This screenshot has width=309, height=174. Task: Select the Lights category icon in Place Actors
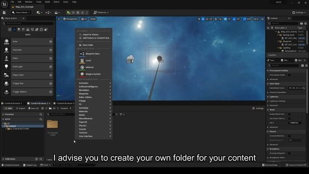[x=19, y=29]
